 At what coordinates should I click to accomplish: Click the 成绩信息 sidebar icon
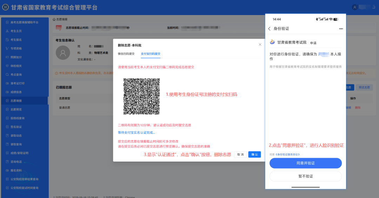(x=7, y=92)
